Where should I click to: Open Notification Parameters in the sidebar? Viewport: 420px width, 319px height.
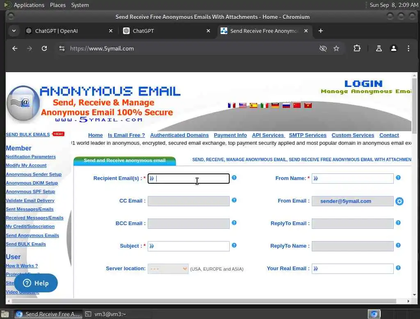[31, 157]
